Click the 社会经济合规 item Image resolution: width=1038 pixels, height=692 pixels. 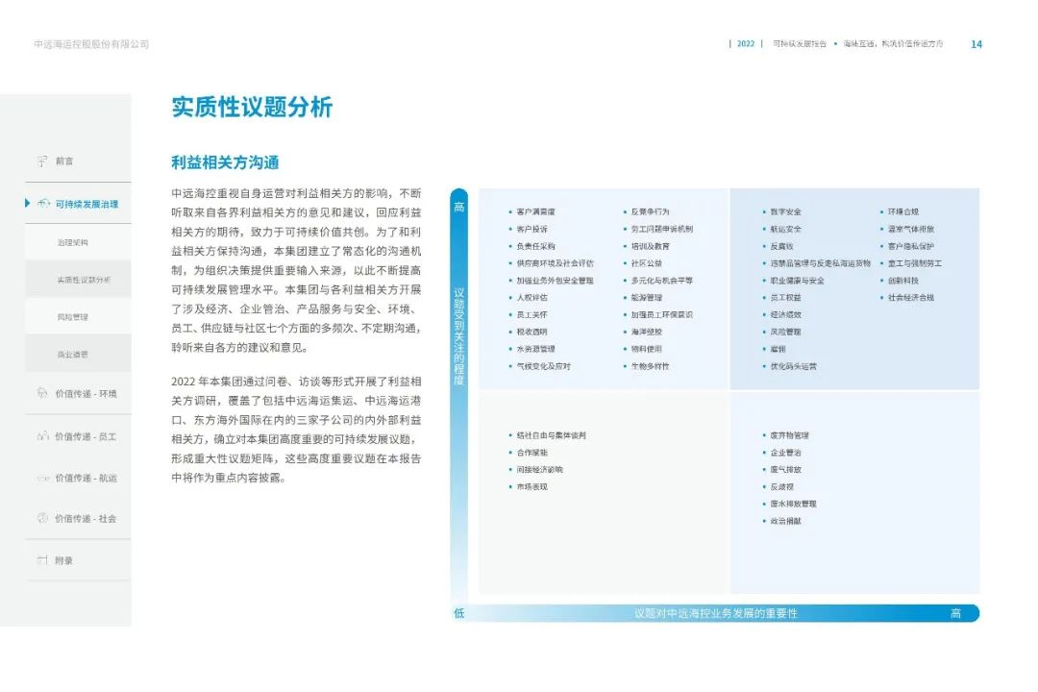click(911, 298)
